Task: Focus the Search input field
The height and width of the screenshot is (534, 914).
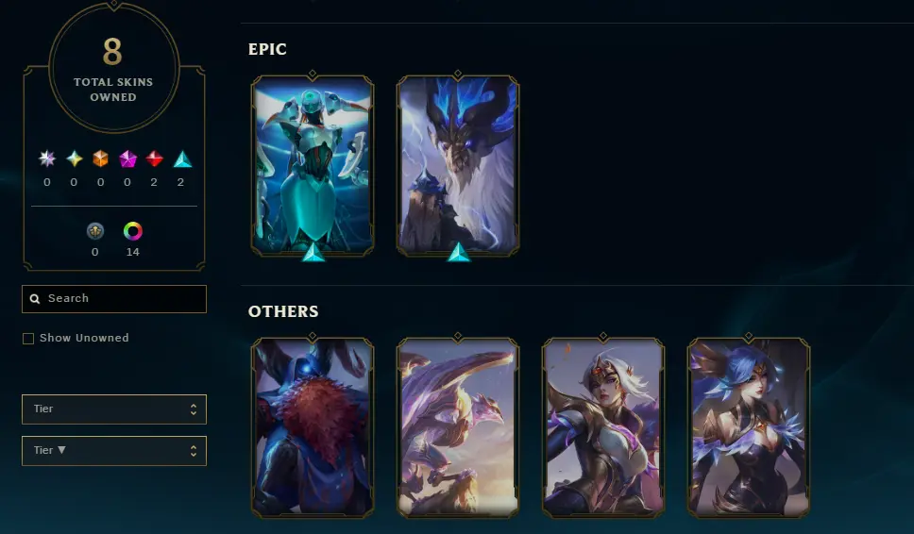Action: tap(114, 299)
